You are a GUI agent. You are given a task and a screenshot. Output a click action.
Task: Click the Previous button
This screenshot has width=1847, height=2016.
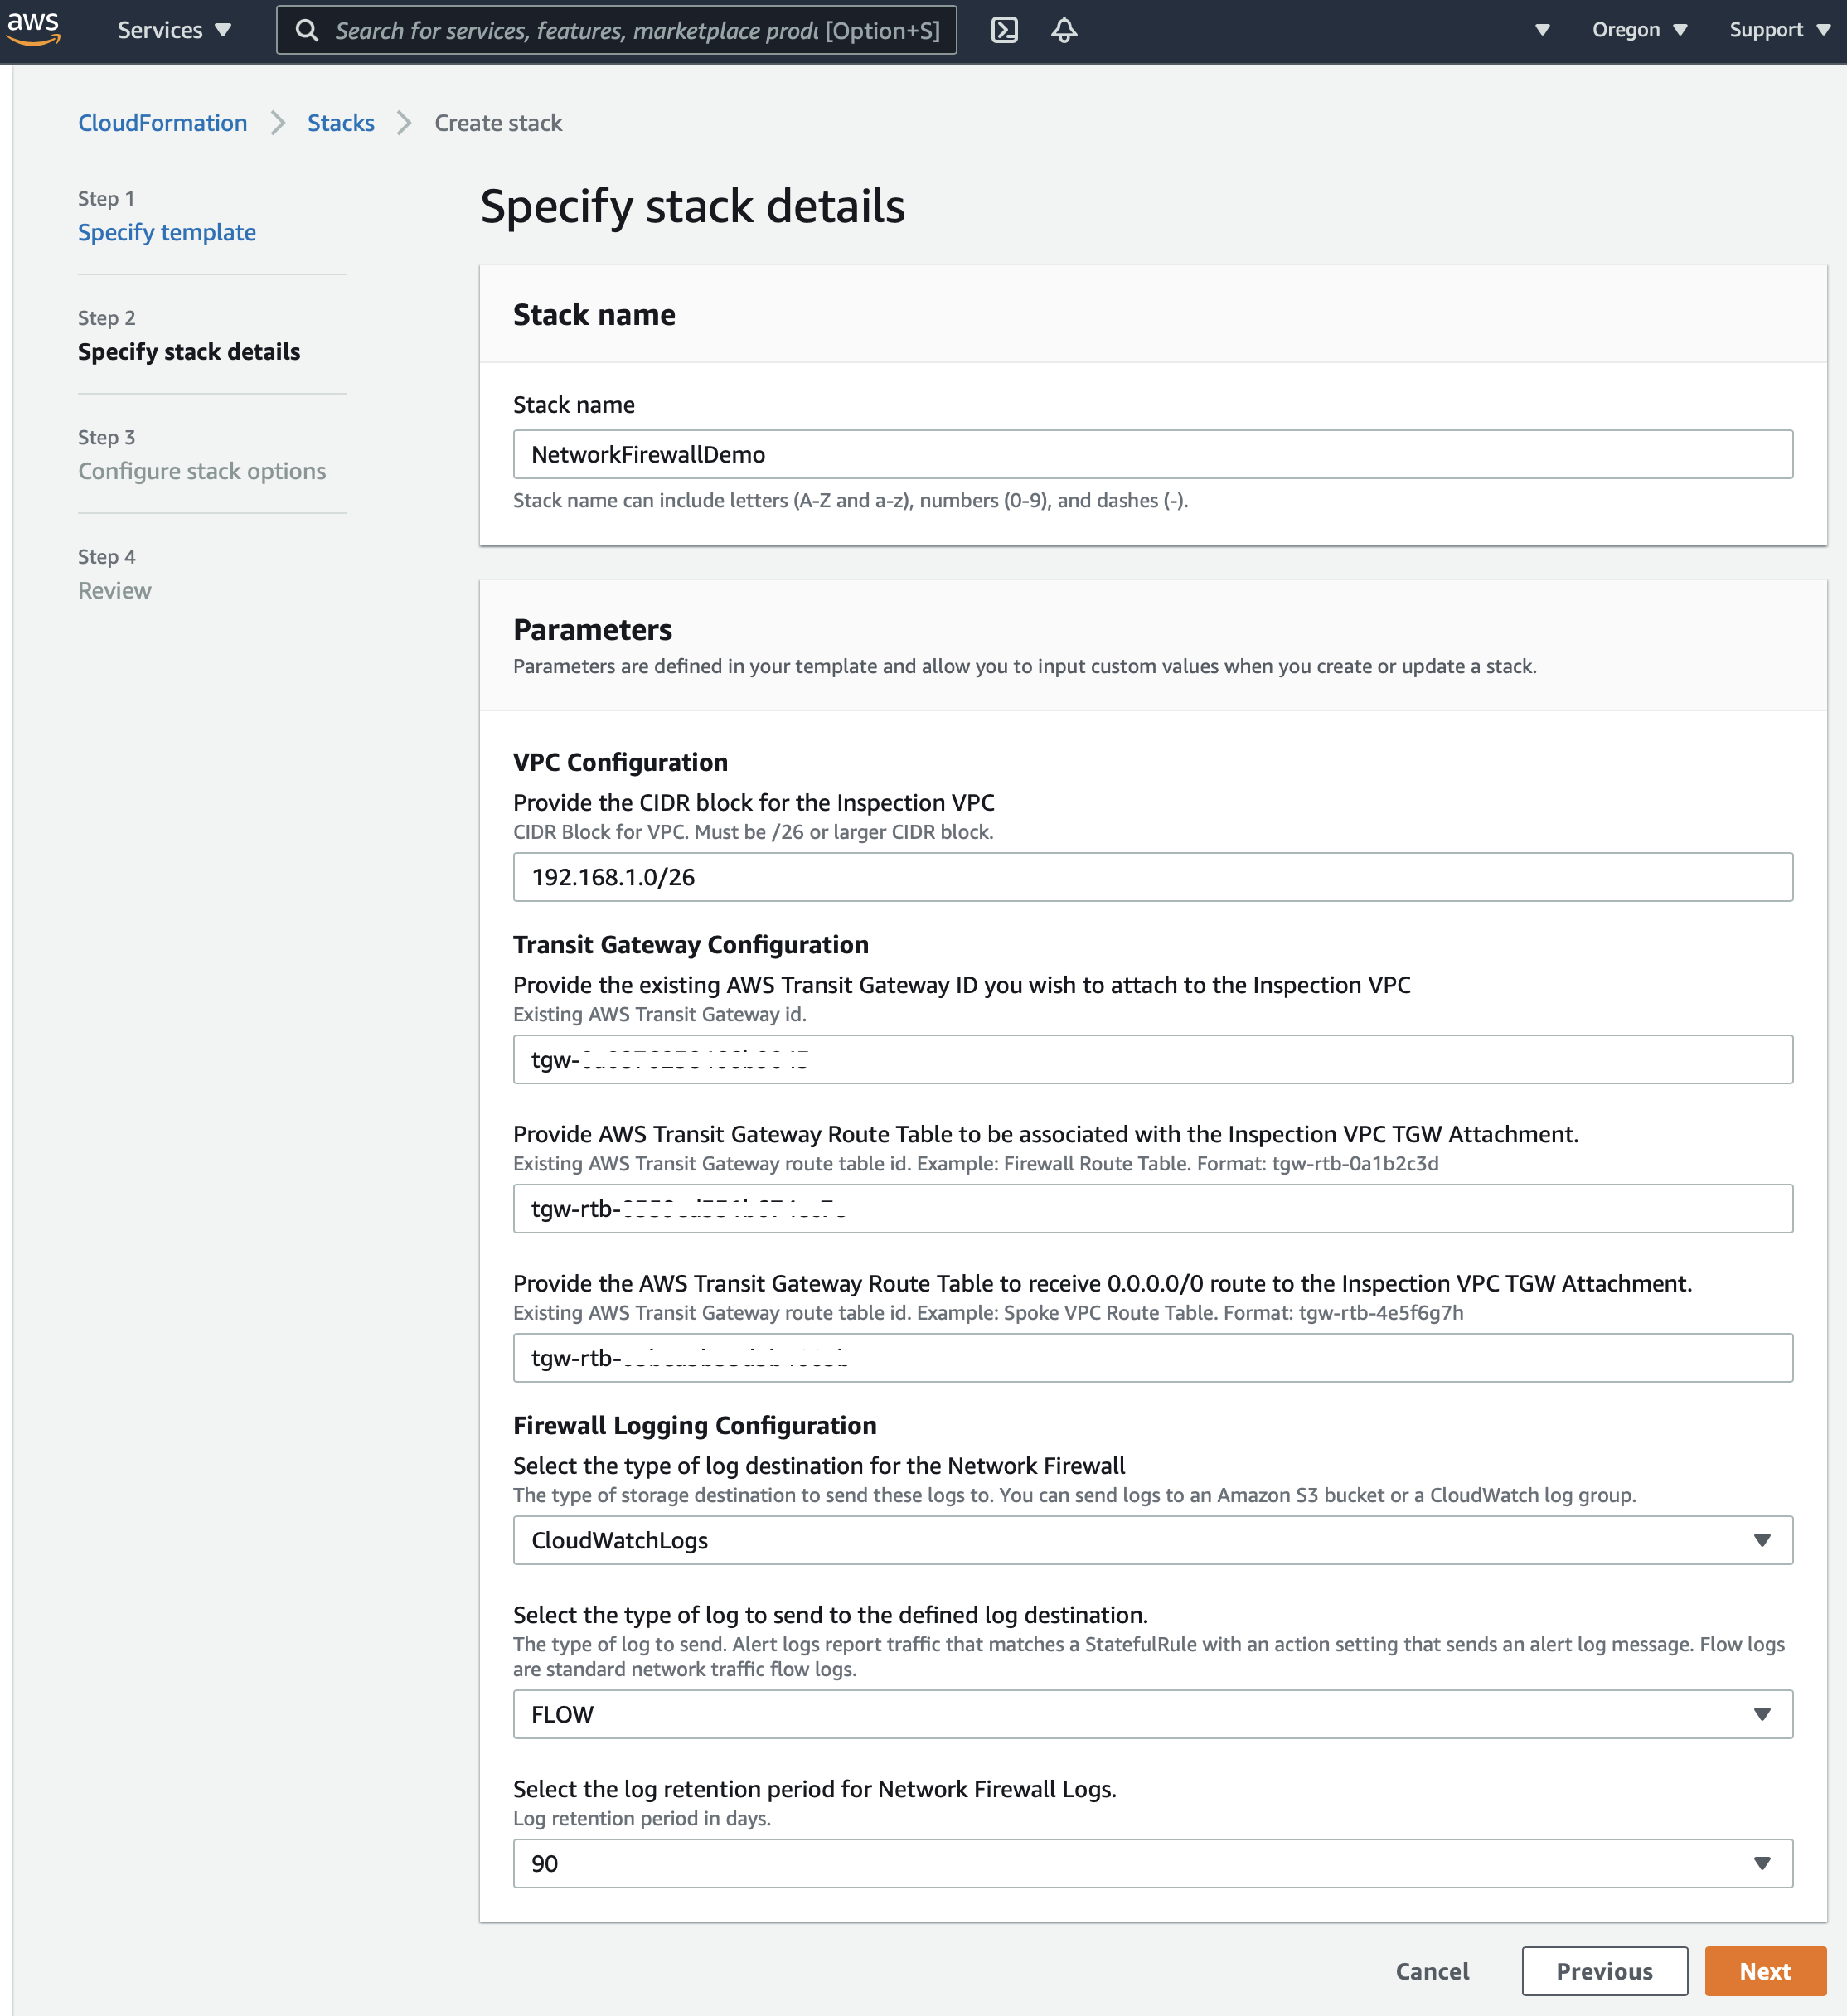pos(1603,1971)
